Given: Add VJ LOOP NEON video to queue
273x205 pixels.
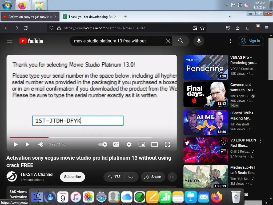Looking at the screenshot, I should coord(223,151).
